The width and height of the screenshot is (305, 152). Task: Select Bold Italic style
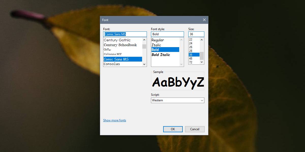coord(161,54)
